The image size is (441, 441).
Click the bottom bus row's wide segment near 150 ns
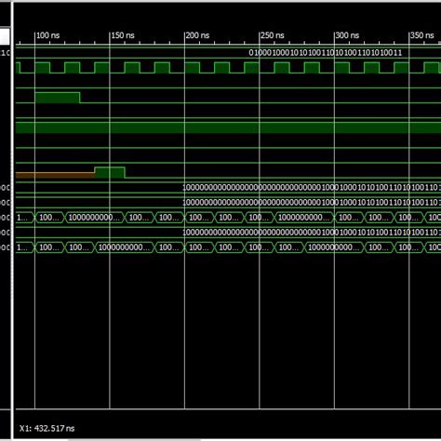click(x=124, y=247)
